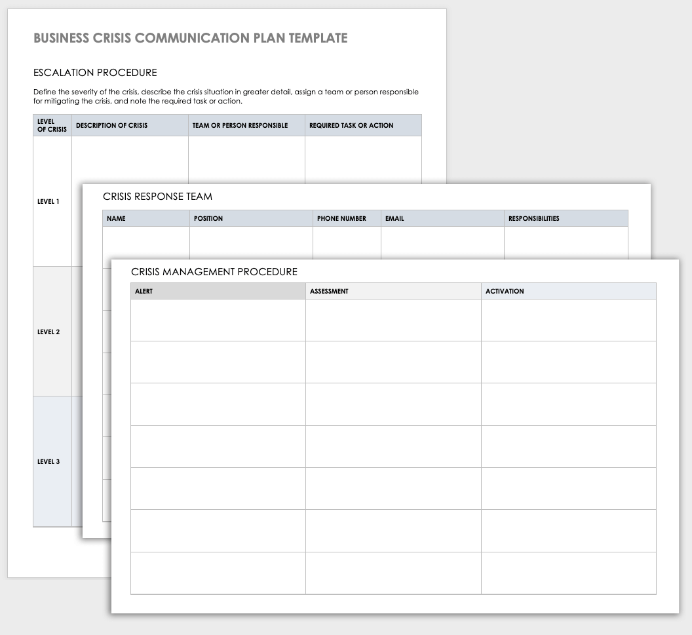Viewport: 692px width, 635px height.
Task: Click the Level 1 row label
Action: pos(48,202)
